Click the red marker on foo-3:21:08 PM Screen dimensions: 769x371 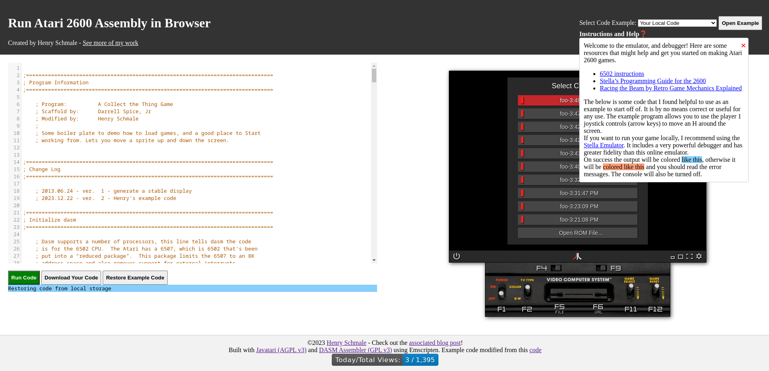pyautogui.click(x=522, y=220)
